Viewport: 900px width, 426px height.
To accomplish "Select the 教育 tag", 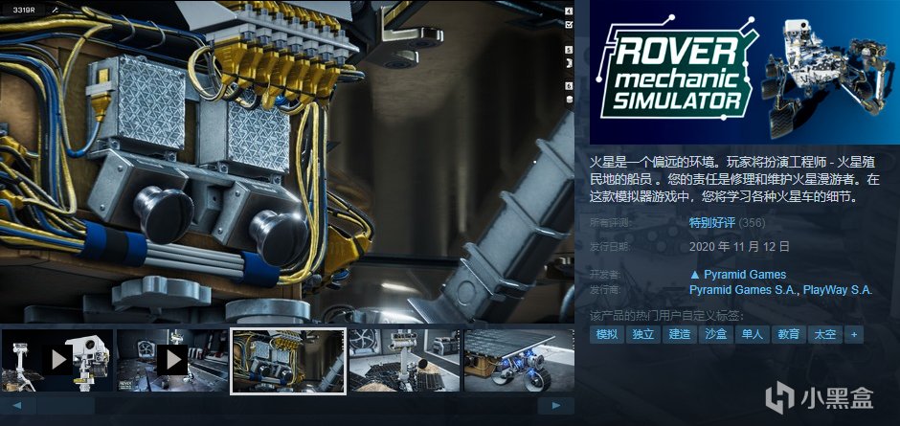I will click(789, 335).
